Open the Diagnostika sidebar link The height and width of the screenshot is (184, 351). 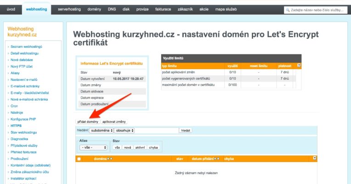coord(19,139)
